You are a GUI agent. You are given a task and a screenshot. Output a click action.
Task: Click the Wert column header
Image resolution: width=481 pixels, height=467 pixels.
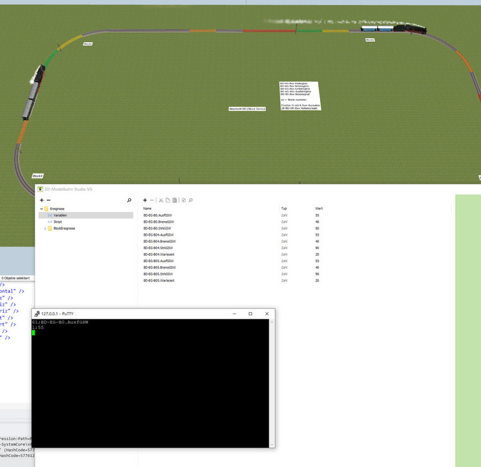[319, 208]
